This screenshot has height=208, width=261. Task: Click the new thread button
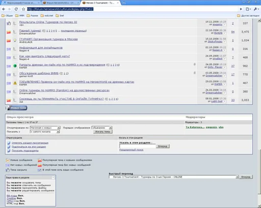pos(16,108)
